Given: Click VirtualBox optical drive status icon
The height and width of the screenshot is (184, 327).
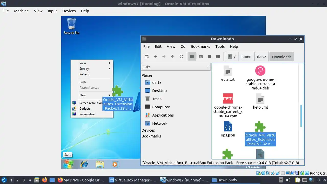Looking at the screenshot, I should point(263,173).
